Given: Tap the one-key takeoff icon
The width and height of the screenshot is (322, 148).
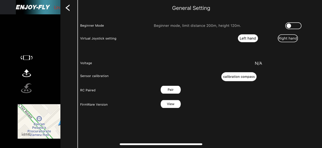Looking at the screenshot, I should tap(27, 73).
